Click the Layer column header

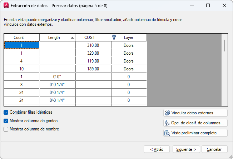point(129,38)
